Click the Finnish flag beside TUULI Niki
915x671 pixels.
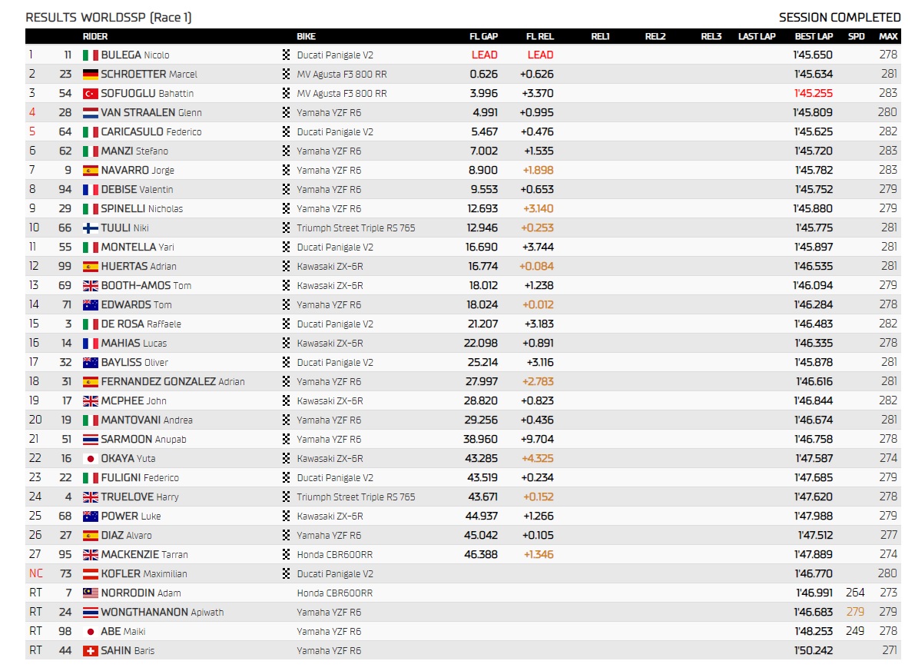(x=91, y=228)
